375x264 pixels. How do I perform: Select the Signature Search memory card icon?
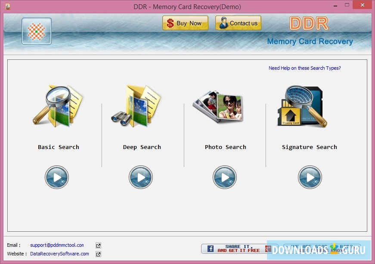pos(301,105)
